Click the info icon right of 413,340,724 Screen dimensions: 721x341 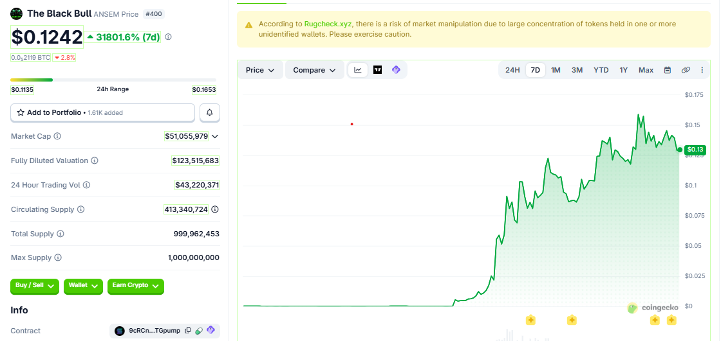[215, 209]
